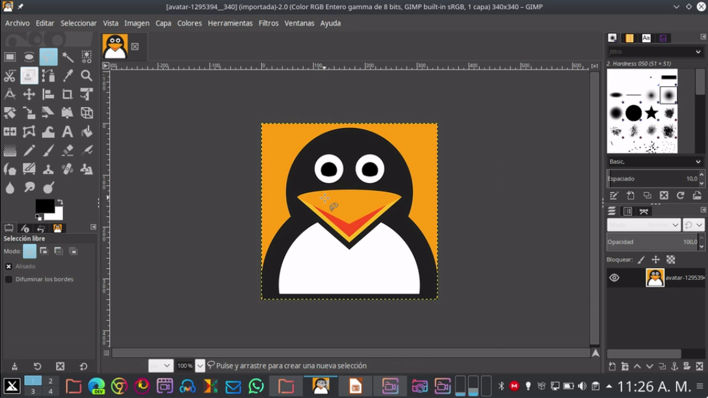Switch to the Fonts Aa tab
Viewport: 708px width, 398px height.
[646, 38]
